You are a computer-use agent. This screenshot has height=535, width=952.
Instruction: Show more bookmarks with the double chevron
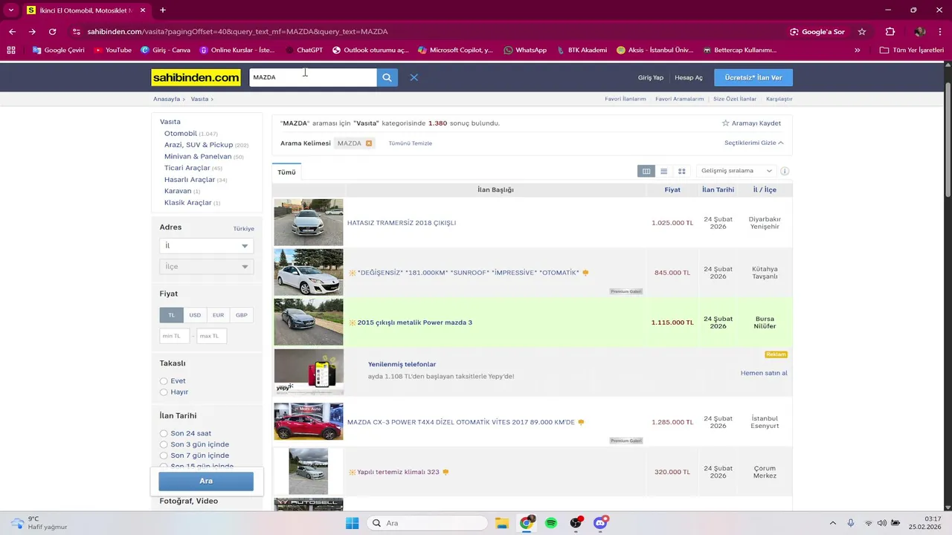(858, 50)
